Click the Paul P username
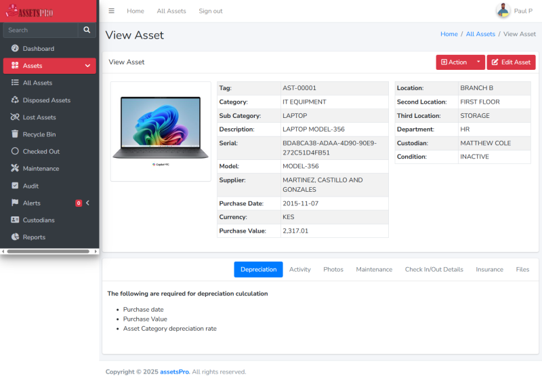The width and height of the screenshot is (542, 383). pyautogui.click(x=523, y=11)
